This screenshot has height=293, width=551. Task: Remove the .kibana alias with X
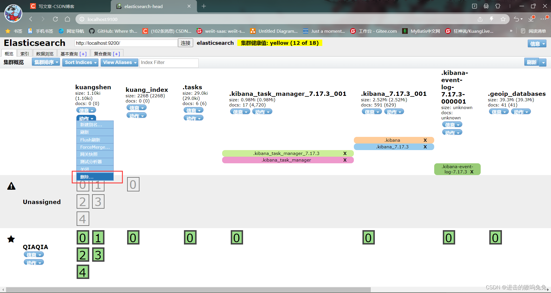point(425,140)
